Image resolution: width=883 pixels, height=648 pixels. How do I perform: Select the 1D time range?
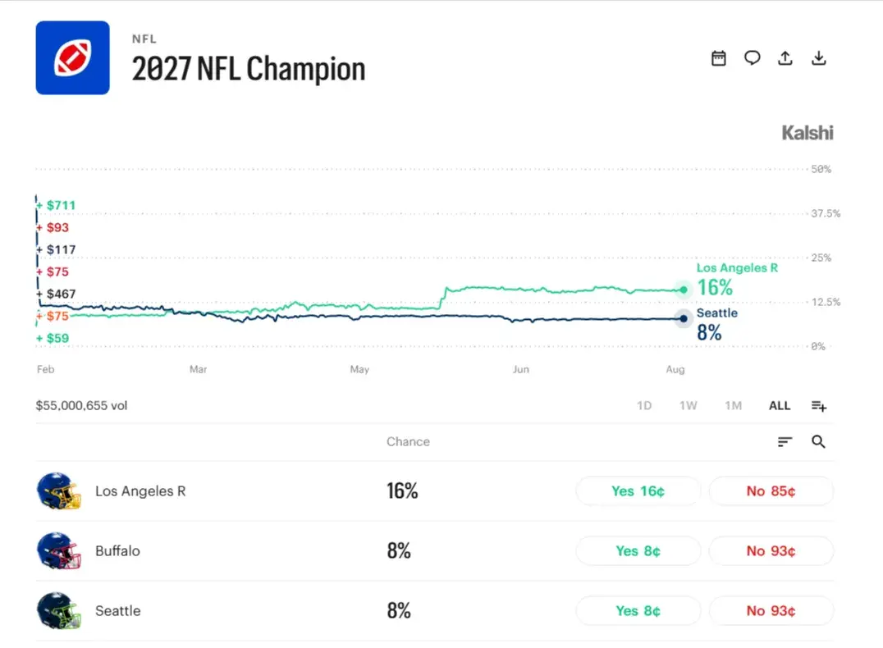[644, 406]
